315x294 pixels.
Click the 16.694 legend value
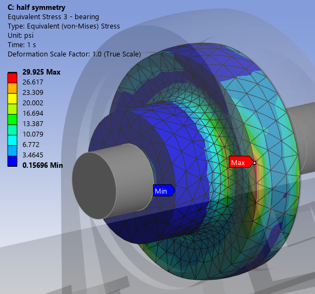(33, 113)
